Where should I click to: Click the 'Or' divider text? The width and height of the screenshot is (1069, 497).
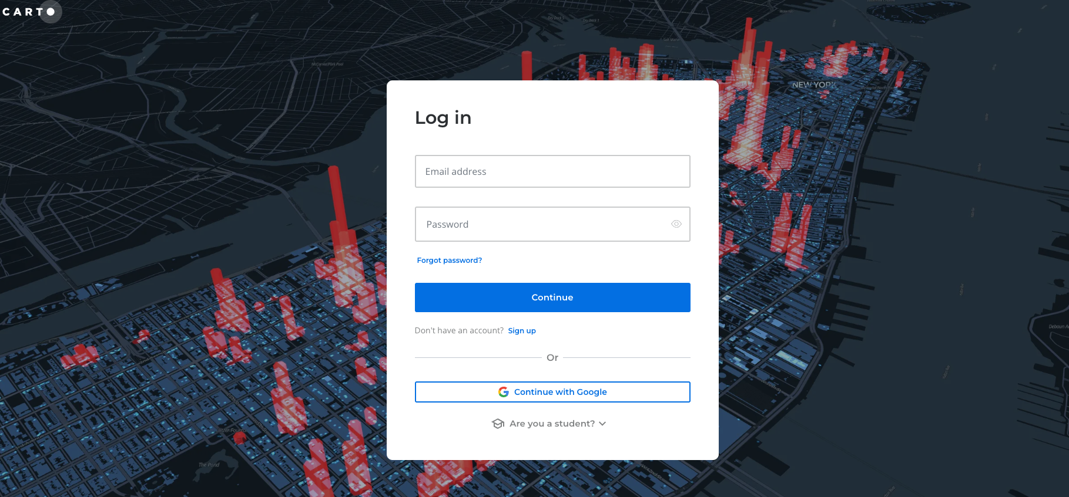coord(552,357)
